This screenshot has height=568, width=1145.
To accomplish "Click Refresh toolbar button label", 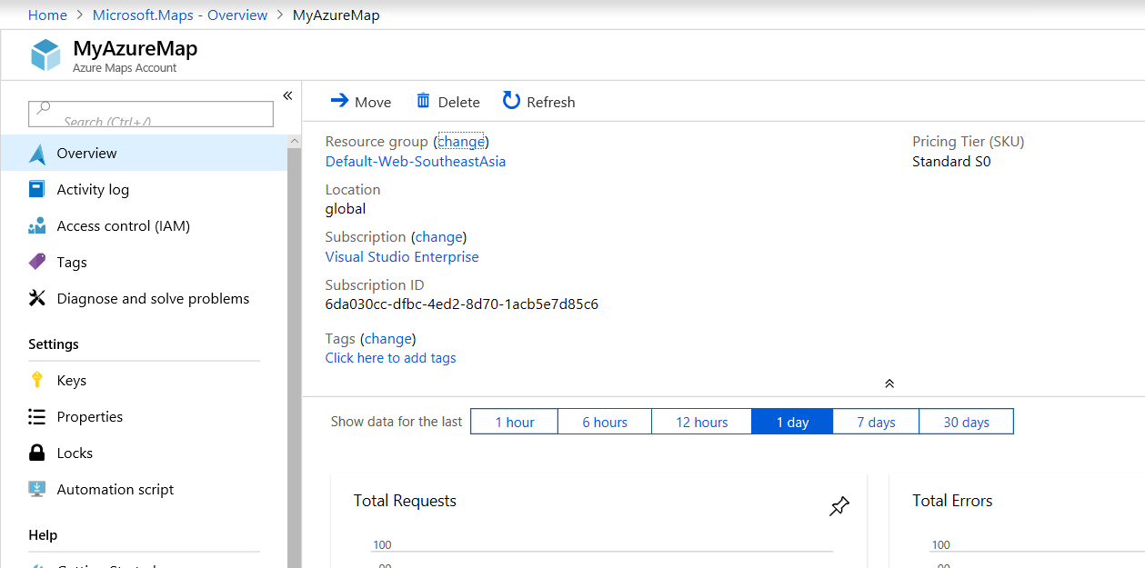I will (x=551, y=102).
